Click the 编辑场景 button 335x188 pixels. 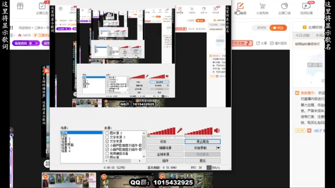click(x=165, y=148)
